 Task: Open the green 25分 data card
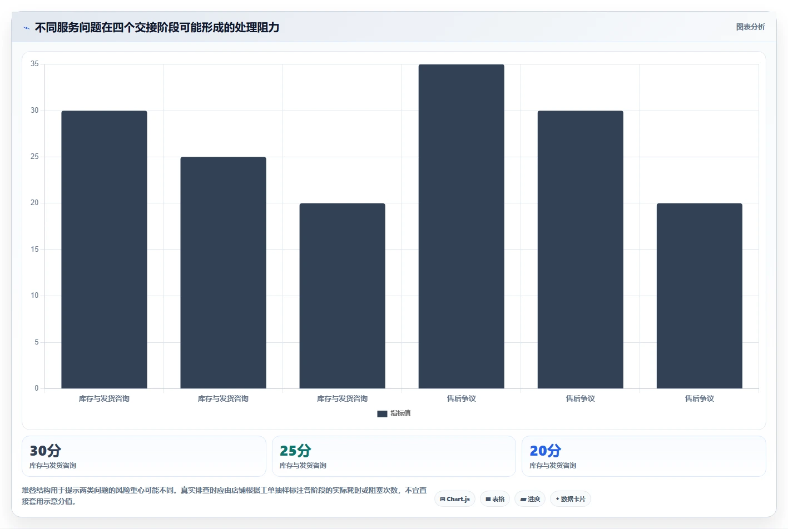coord(394,456)
